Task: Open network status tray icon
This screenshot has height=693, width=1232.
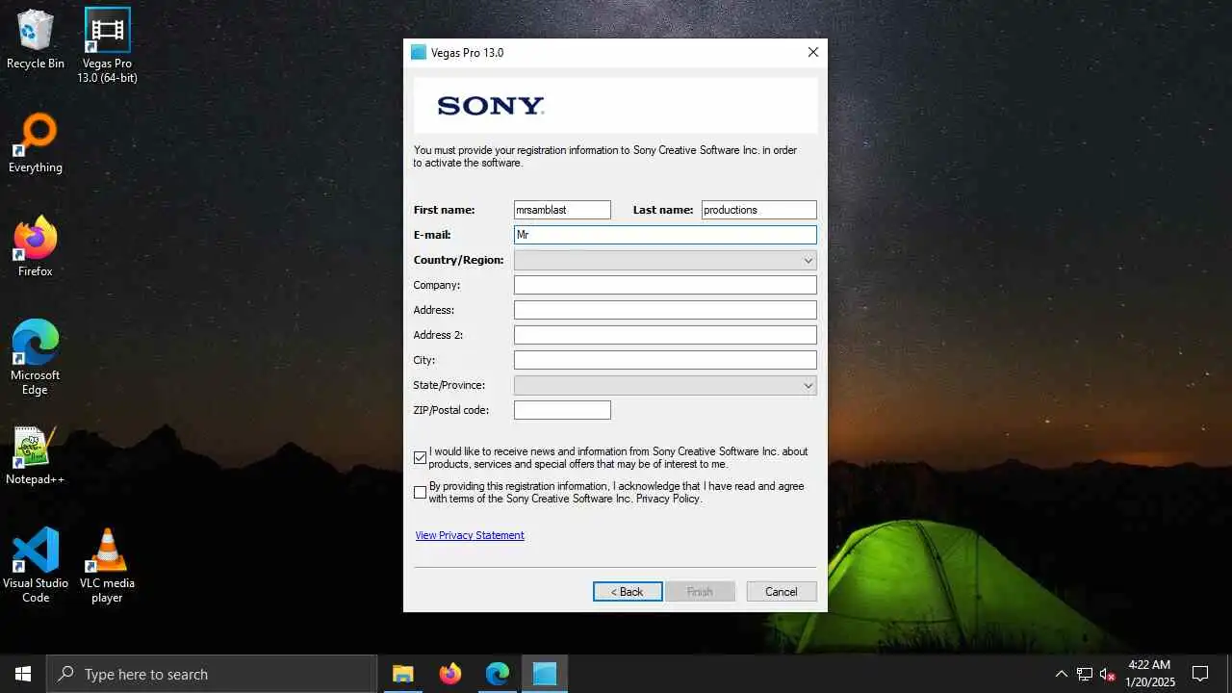Action: pyautogui.click(x=1085, y=674)
